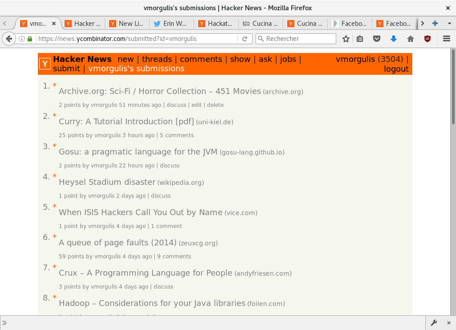This screenshot has height=330, width=456.
Task: Open '1 comment' on the ISIS story
Action: click(167, 226)
